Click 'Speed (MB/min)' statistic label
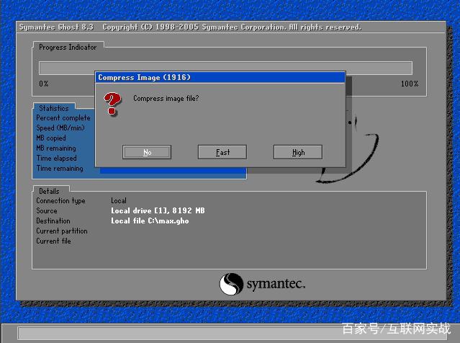The width and height of the screenshot is (460, 343). 60,128
